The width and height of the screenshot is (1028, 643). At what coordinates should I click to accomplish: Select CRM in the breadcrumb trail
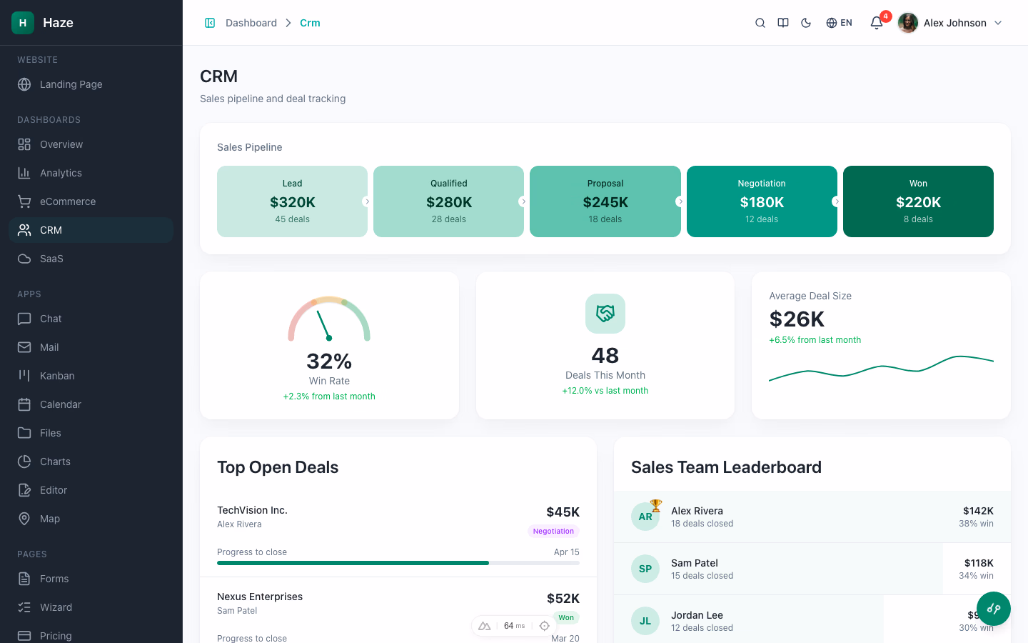point(310,23)
